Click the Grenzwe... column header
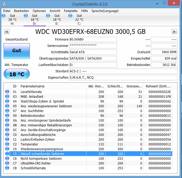 tap(134, 86)
